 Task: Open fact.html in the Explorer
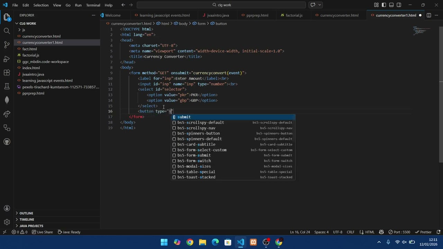tap(30, 49)
